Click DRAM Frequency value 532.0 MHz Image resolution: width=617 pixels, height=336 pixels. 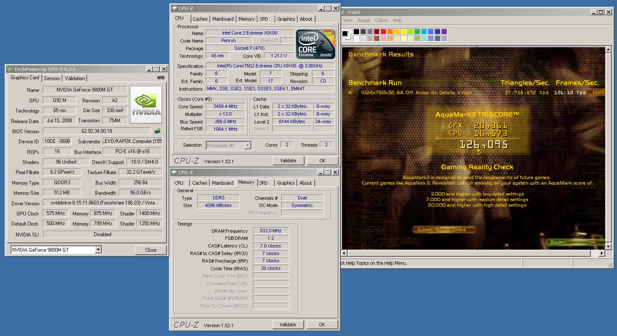[271, 231]
